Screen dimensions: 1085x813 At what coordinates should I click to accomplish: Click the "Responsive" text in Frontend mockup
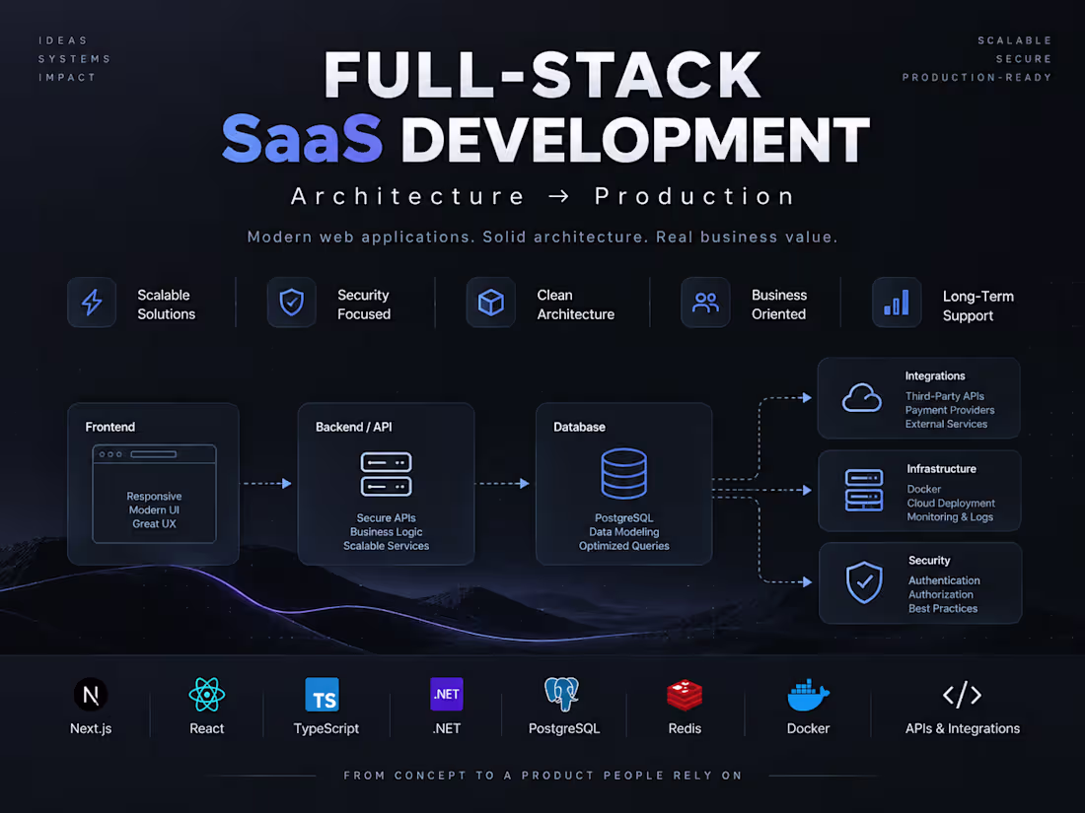[154, 497]
